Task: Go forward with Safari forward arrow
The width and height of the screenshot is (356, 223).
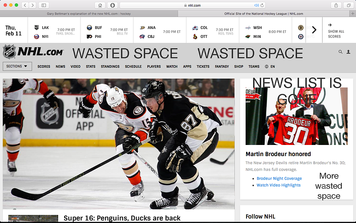Action: click(x=32, y=5)
